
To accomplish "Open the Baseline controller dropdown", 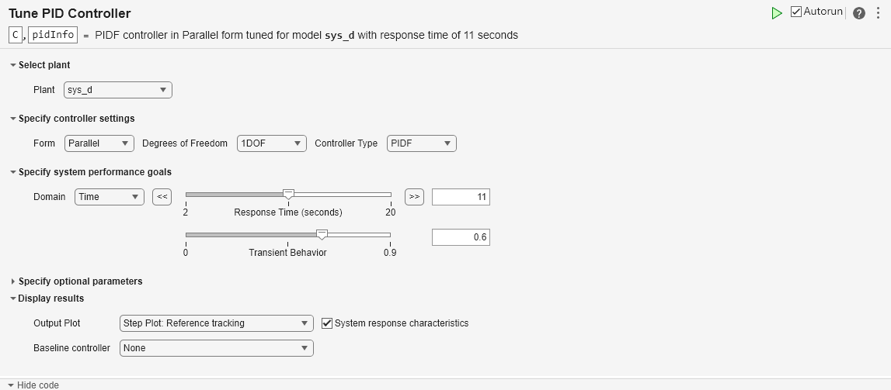I will [x=216, y=348].
